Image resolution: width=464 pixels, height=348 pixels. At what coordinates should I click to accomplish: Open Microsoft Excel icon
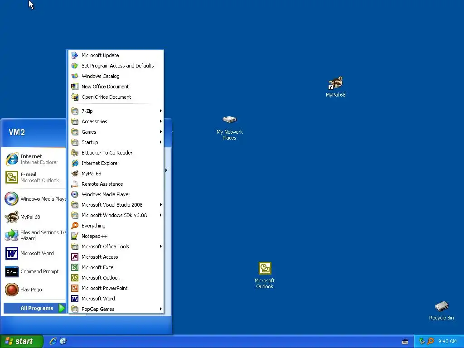(75, 267)
